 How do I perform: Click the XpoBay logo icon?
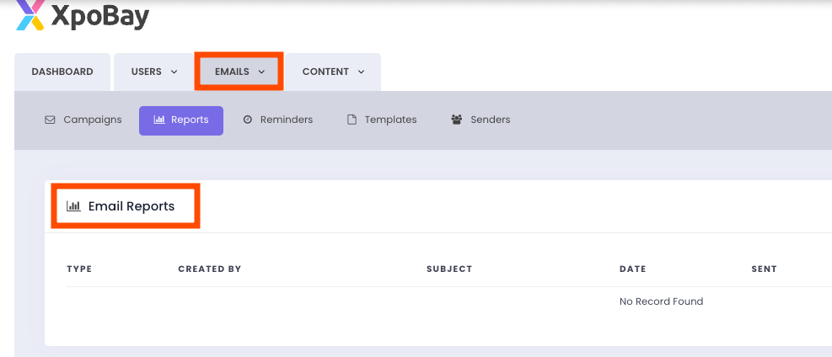[30, 14]
